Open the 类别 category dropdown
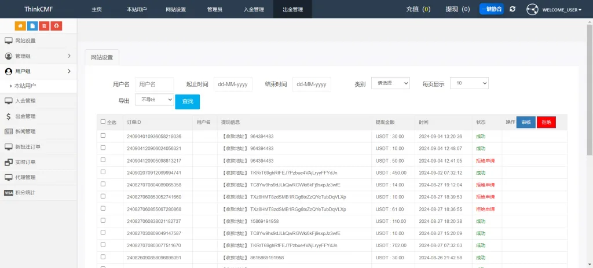 tap(390, 83)
